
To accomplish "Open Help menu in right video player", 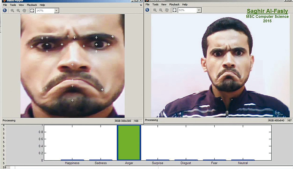I will [x=185, y=5].
